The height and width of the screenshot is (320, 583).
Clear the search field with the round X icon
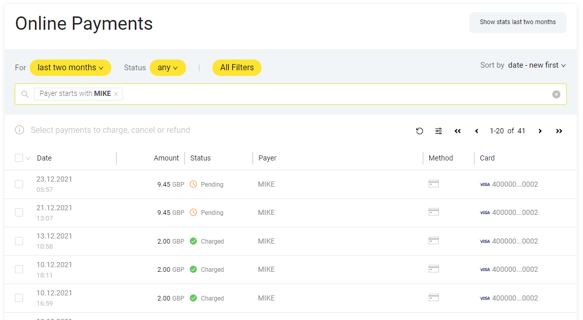[556, 94]
